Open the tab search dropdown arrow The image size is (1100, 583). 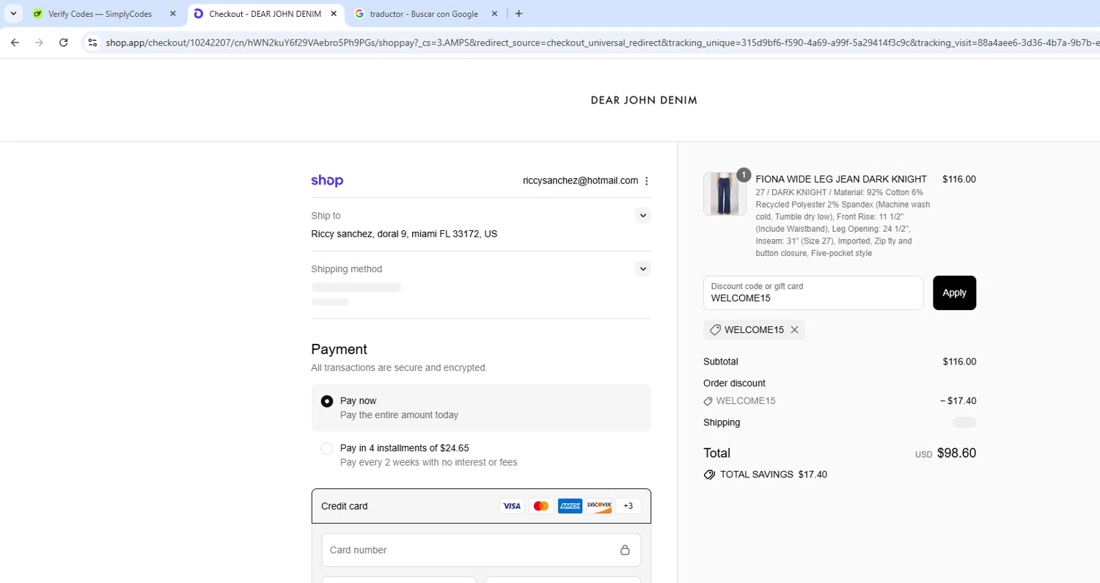click(13, 14)
